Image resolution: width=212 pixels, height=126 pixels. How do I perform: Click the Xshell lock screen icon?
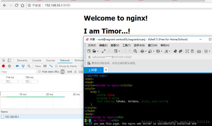coord(192,51)
